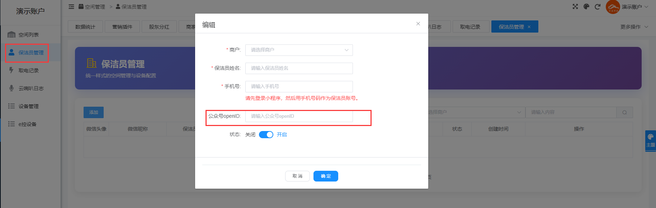Viewport: 656px width, 208px height.
Task: Select 云喇叭日志 in the sidebar
Action: coord(31,88)
